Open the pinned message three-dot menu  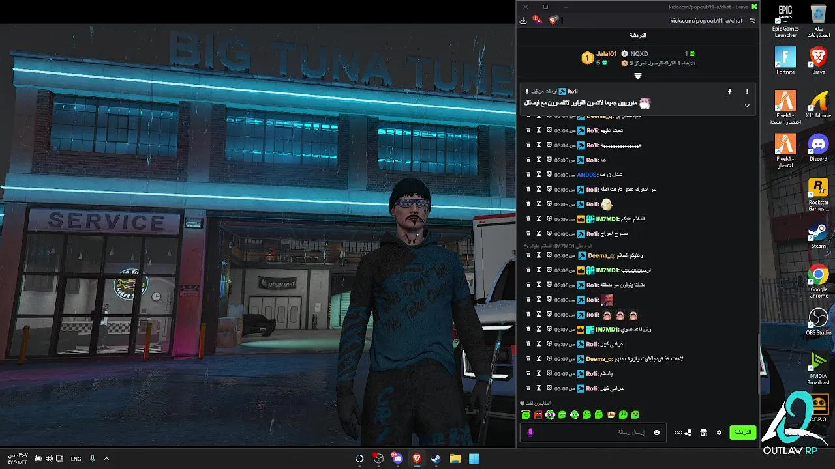pos(747,92)
